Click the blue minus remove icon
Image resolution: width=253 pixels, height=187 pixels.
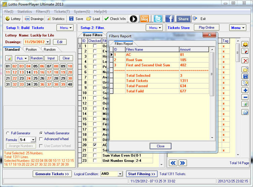tap(245, 97)
